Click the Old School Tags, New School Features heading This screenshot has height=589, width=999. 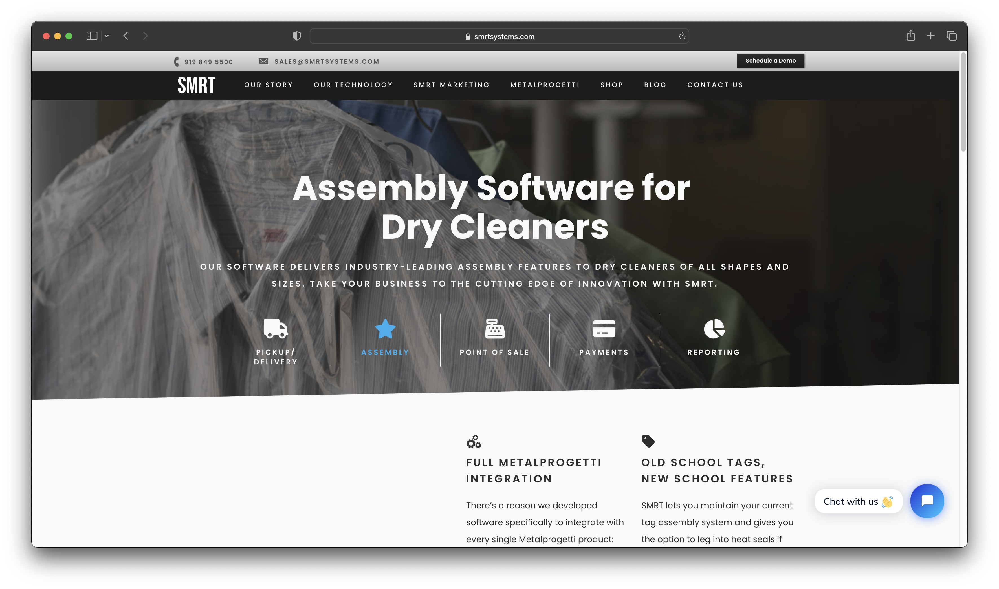tap(717, 471)
